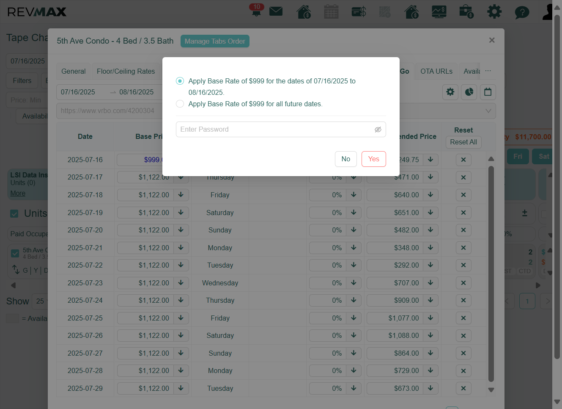Screen dimensions: 562x409
Task: Click the Fri day header button
Action: coord(518,156)
